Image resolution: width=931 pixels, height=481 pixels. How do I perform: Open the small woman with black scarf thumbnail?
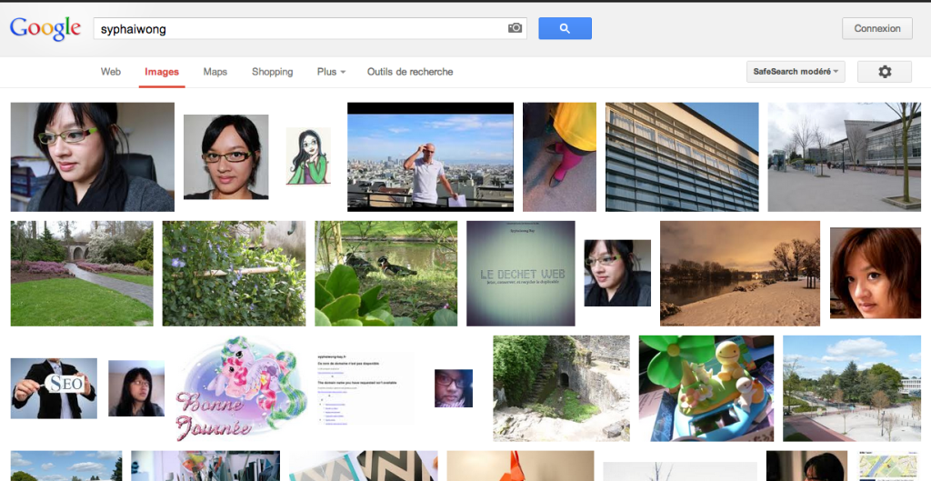click(x=617, y=273)
